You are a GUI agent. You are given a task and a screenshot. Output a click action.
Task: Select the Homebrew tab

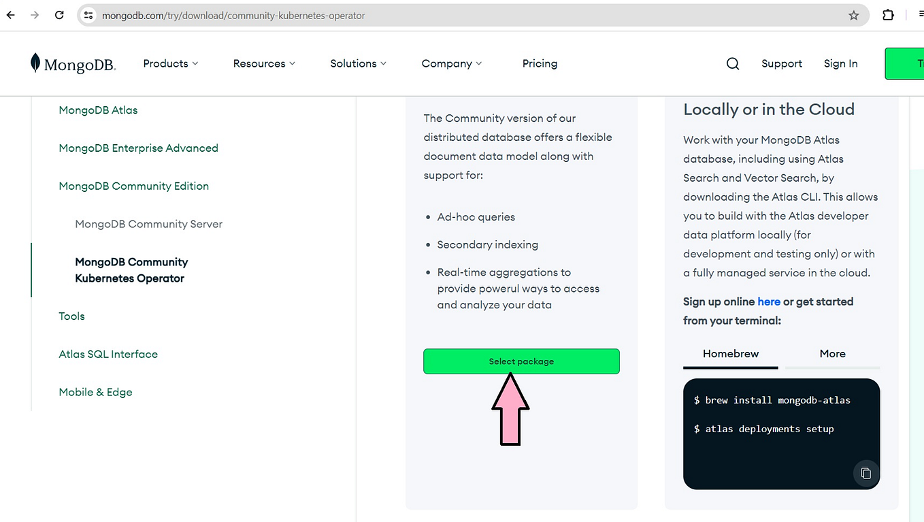(x=730, y=354)
